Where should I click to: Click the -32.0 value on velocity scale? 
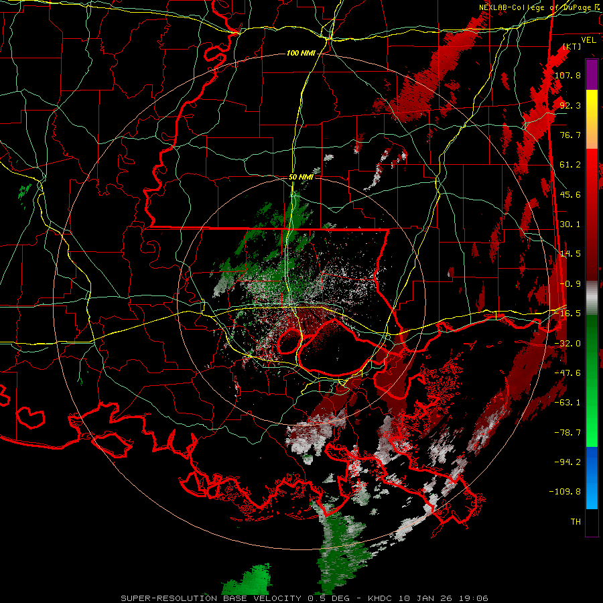[x=567, y=344]
